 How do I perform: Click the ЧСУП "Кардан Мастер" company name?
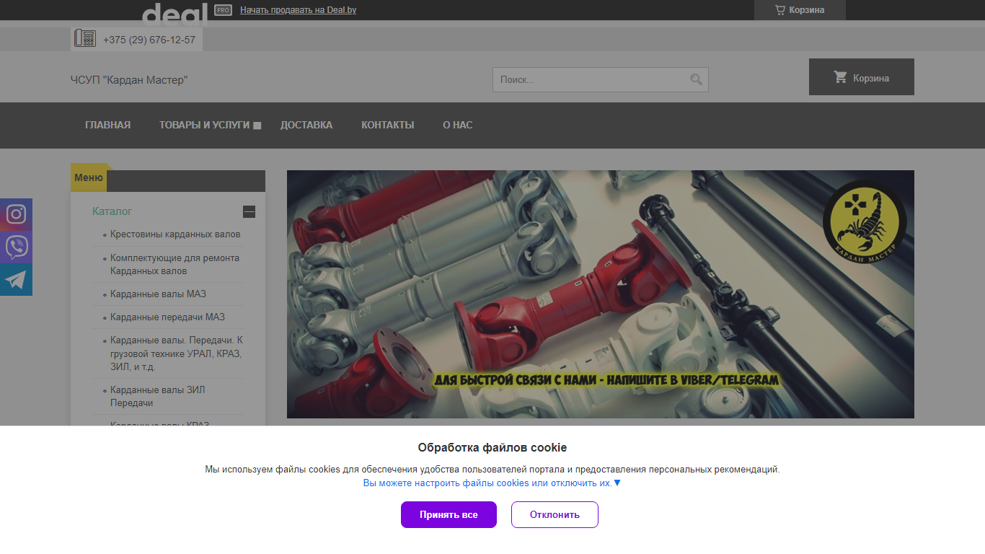pyautogui.click(x=129, y=80)
